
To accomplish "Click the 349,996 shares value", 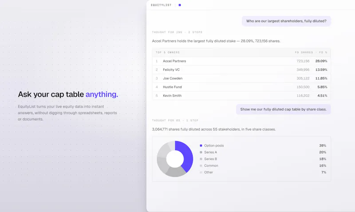I will coord(303,70).
